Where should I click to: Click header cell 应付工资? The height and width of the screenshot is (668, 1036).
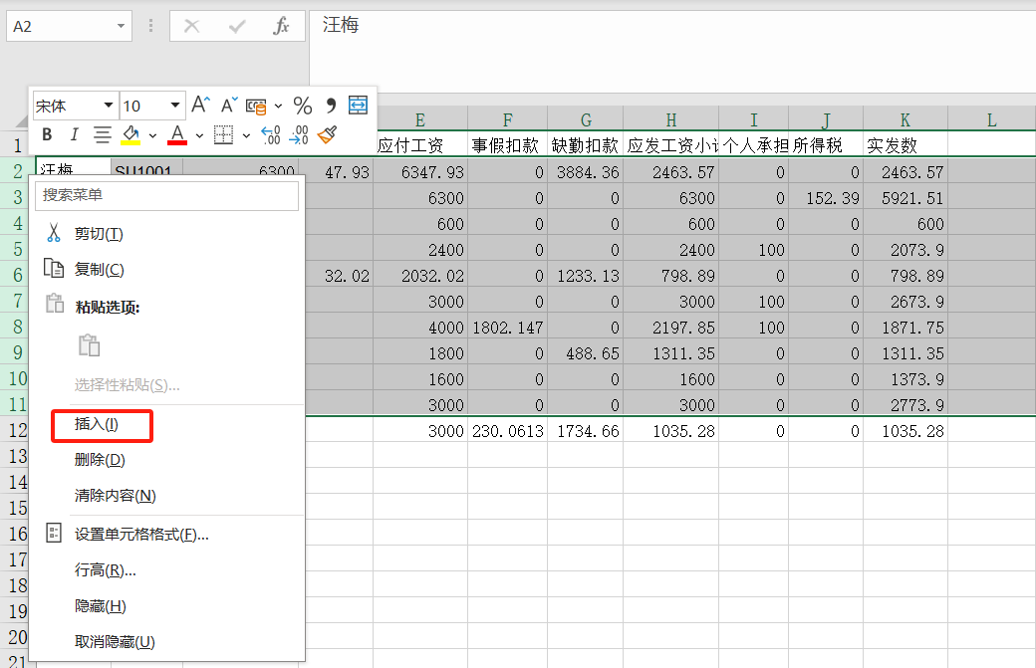pyautogui.click(x=420, y=145)
